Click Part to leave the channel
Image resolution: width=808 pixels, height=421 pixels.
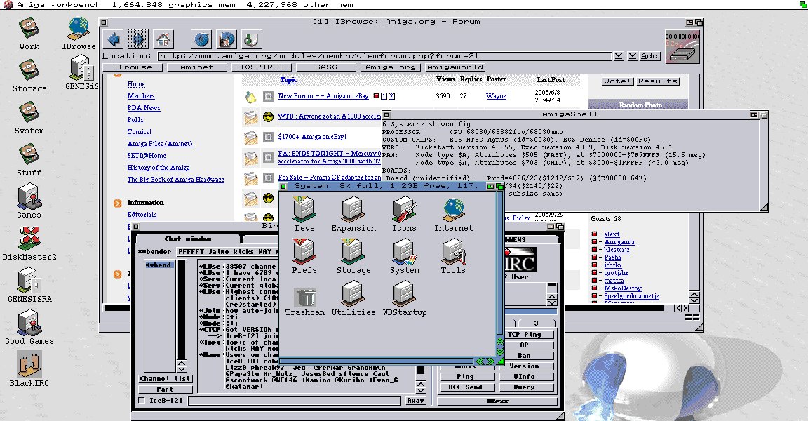pos(166,389)
